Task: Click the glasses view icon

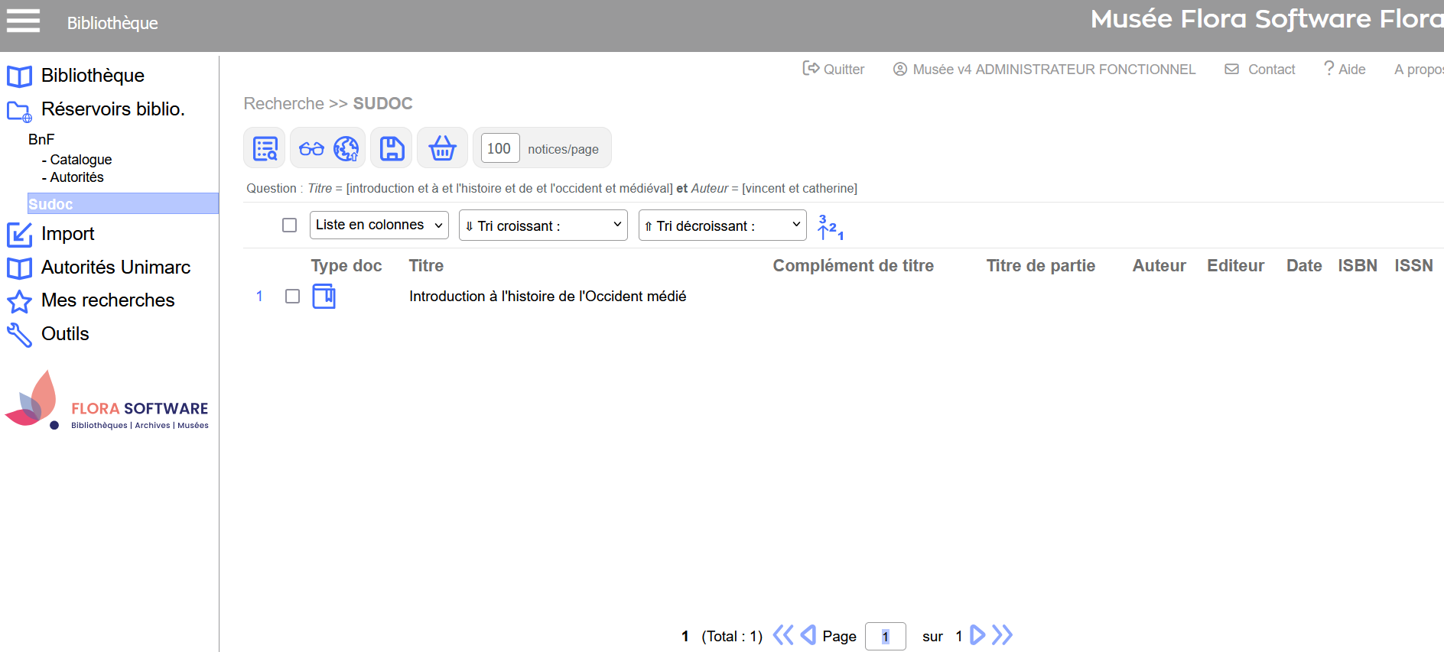Action: 311,148
